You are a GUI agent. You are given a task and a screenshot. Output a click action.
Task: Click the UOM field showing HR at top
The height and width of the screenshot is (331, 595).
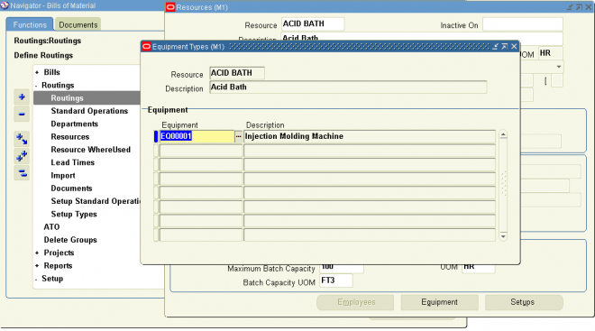pyautogui.click(x=551, y=53)
